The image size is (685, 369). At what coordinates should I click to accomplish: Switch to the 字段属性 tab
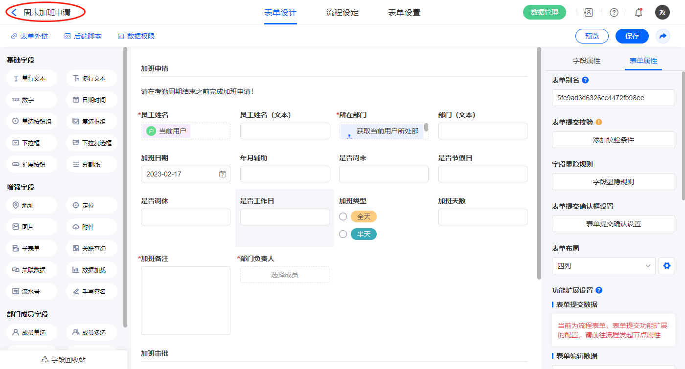(x=586, y=61)
